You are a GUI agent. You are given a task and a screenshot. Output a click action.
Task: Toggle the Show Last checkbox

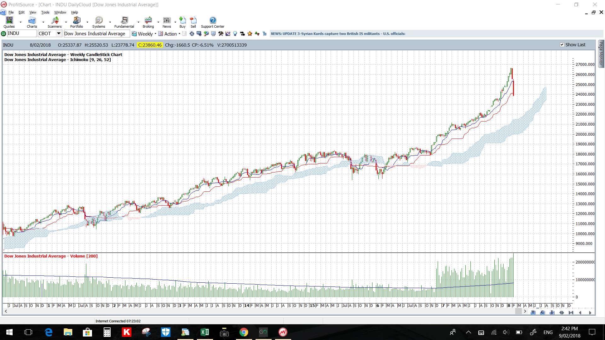pyautogui.click(x=562, y=45)
